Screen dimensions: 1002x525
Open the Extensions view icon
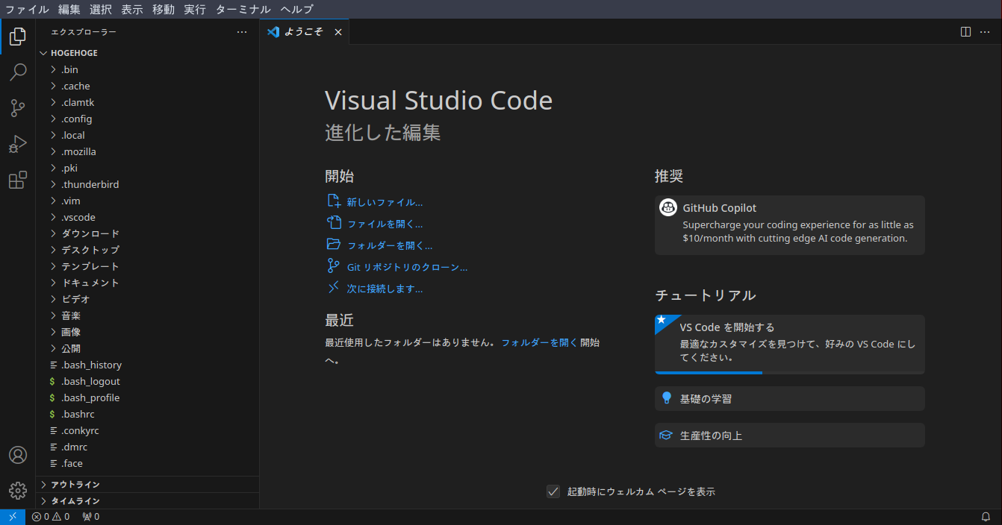[18, 180]
